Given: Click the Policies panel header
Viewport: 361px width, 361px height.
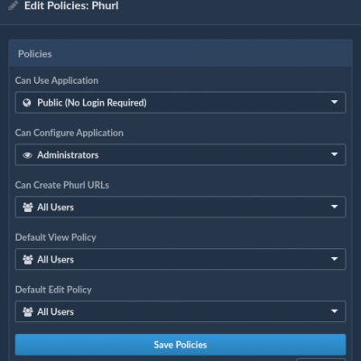Looking at the screenshot, I should [x=180, y=53].
